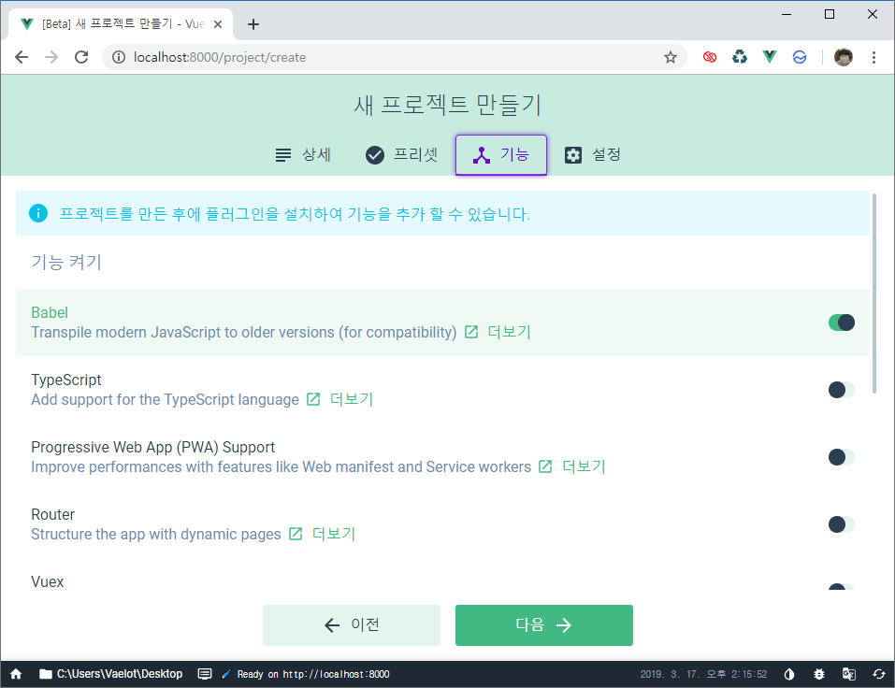Click the Vue home icon in status bar
This screenshot has width=895, height=688.
pos(15,673)
